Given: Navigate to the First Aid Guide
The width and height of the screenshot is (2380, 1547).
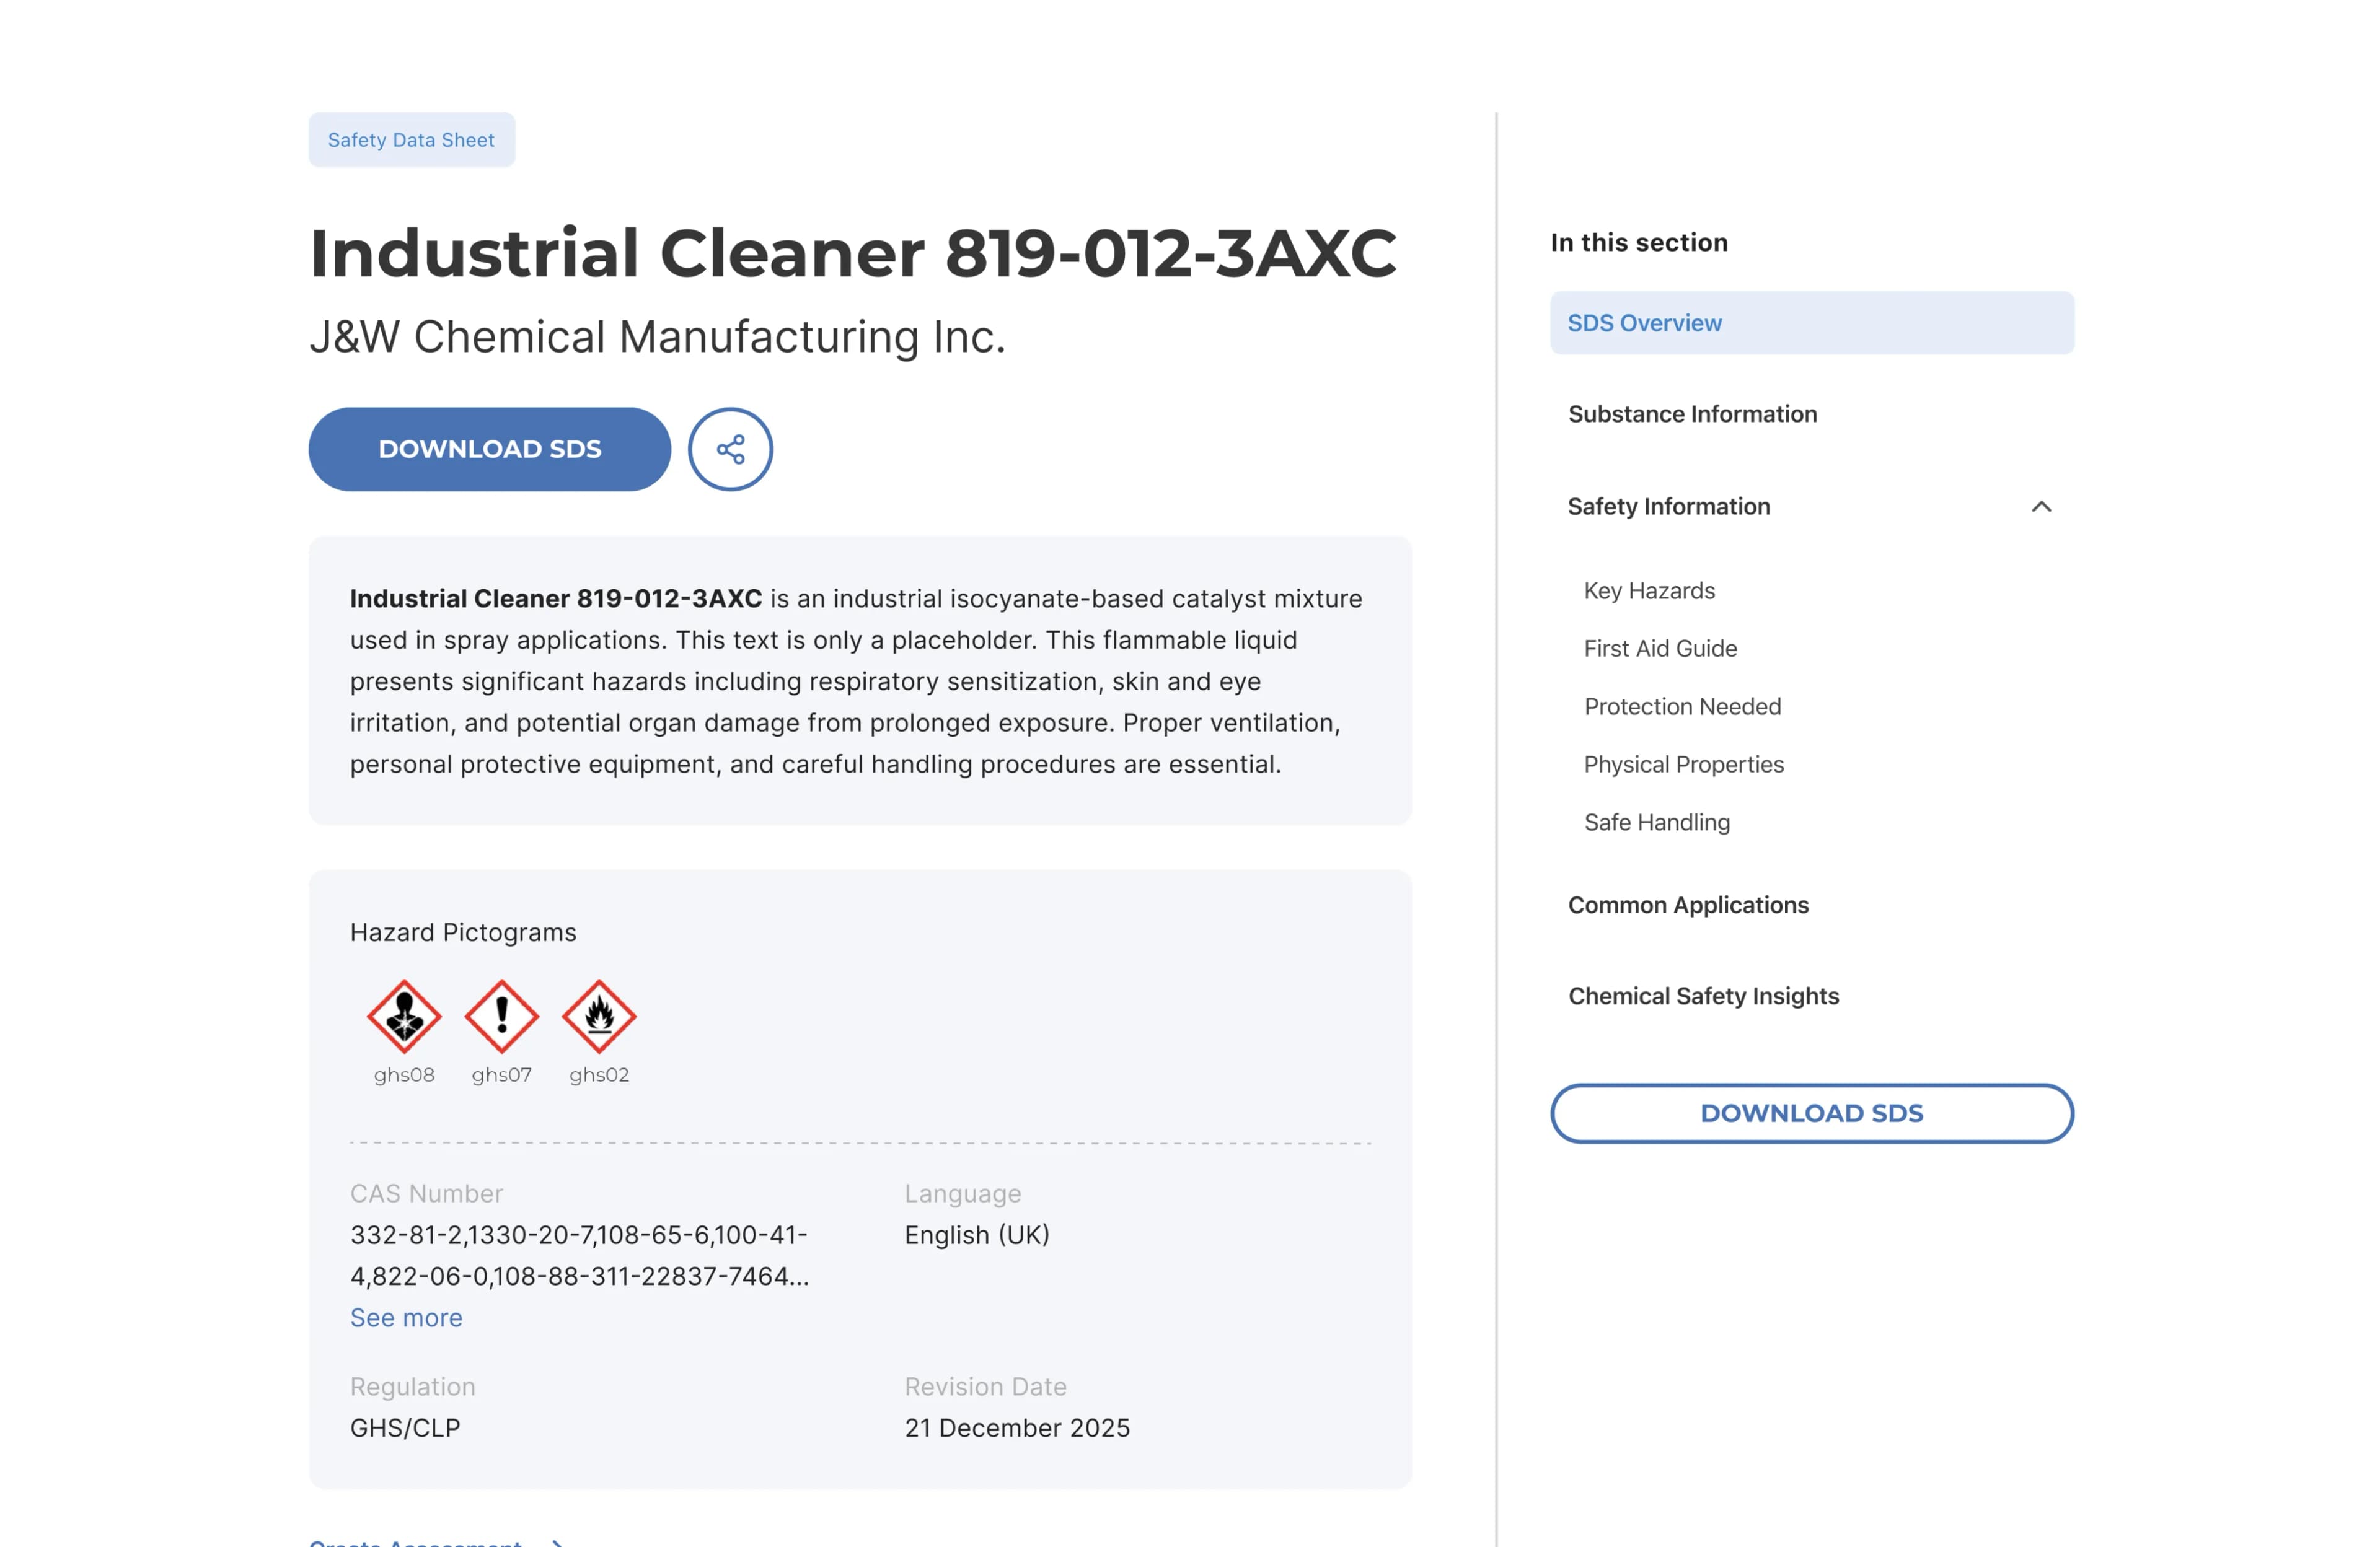Looking at the screenshot, I should 1660,647.
